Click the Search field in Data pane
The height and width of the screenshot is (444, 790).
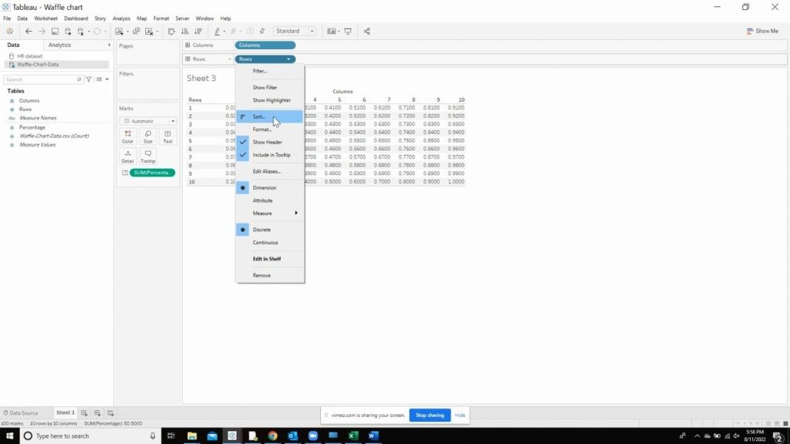[x=39, y=79]
